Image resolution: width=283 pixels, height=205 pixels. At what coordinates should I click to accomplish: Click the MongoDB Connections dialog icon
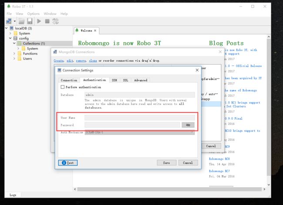coord(55,52)
